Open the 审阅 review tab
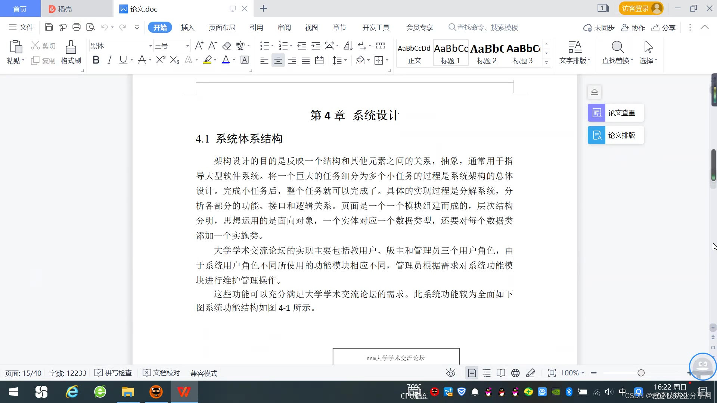This screenshot has width=717, height=403. pyautogui.click(x=284, y=28)
